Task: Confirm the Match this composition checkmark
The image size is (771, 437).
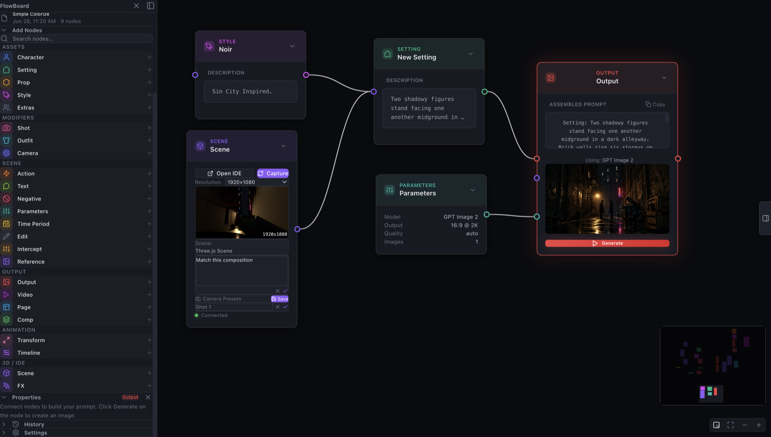Action: click(285, 291)
